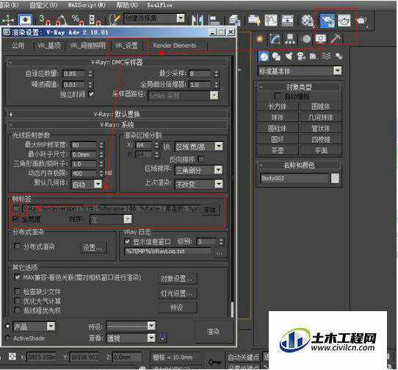Switch to the VR_间接照明 tab

(x=87, y=46)
